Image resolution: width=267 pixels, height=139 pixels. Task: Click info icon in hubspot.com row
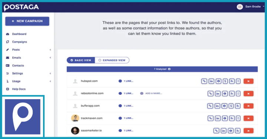(x=218, y=81)
